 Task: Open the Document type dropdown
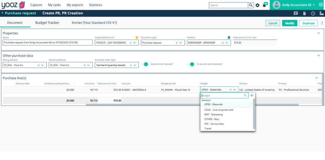[181, 43]
